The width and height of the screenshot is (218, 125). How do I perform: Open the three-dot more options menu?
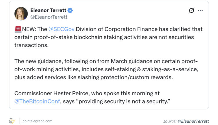200,10
